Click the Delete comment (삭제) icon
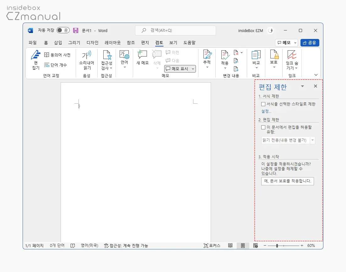Screen dimensions: 346x272 point(157,54)
